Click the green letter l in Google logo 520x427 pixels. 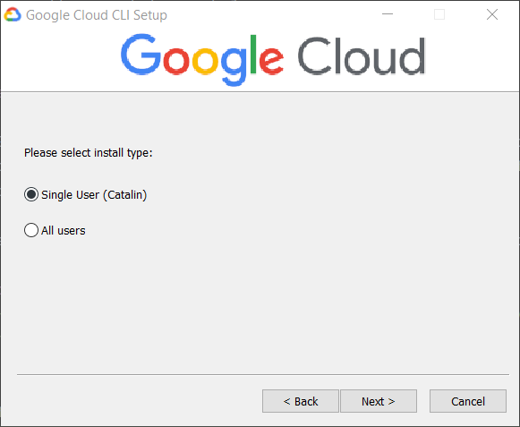click(253, 54)
